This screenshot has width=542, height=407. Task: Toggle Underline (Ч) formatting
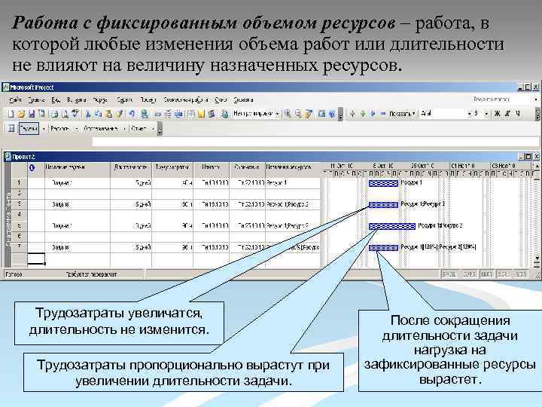tap(518, 114)
